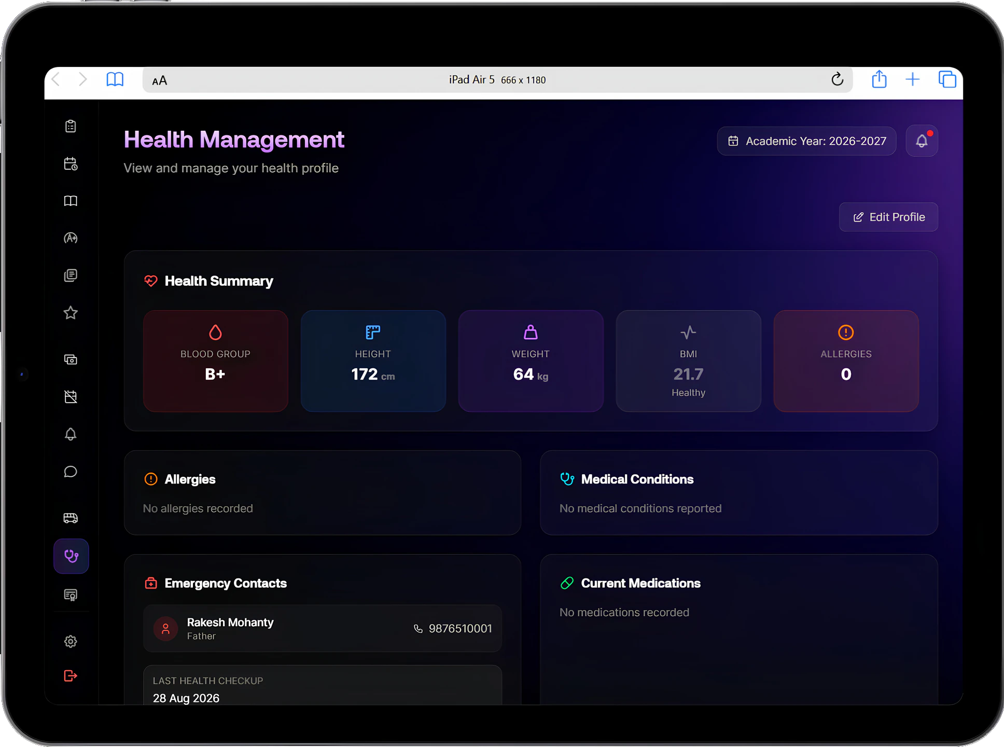Select the Weight 64 kg card
Screen dimensions: 1004x747
pyautogui.click(x=531, y=361)
